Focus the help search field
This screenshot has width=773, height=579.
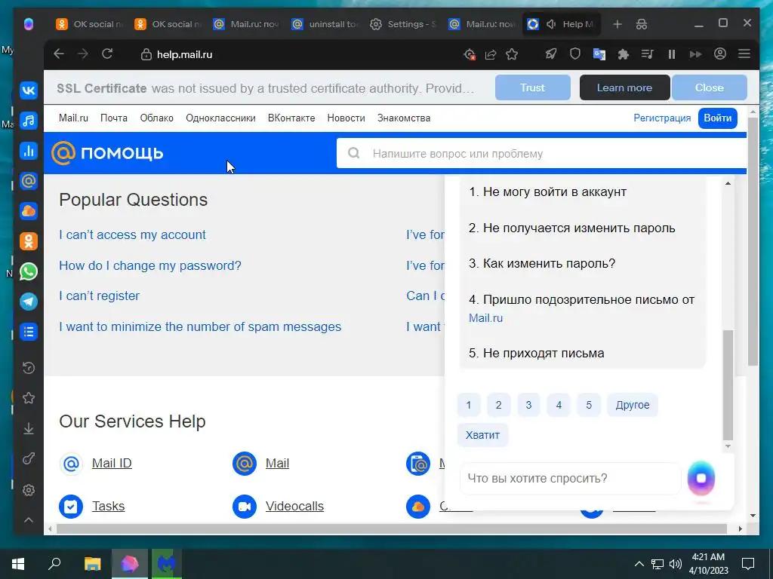541,154
